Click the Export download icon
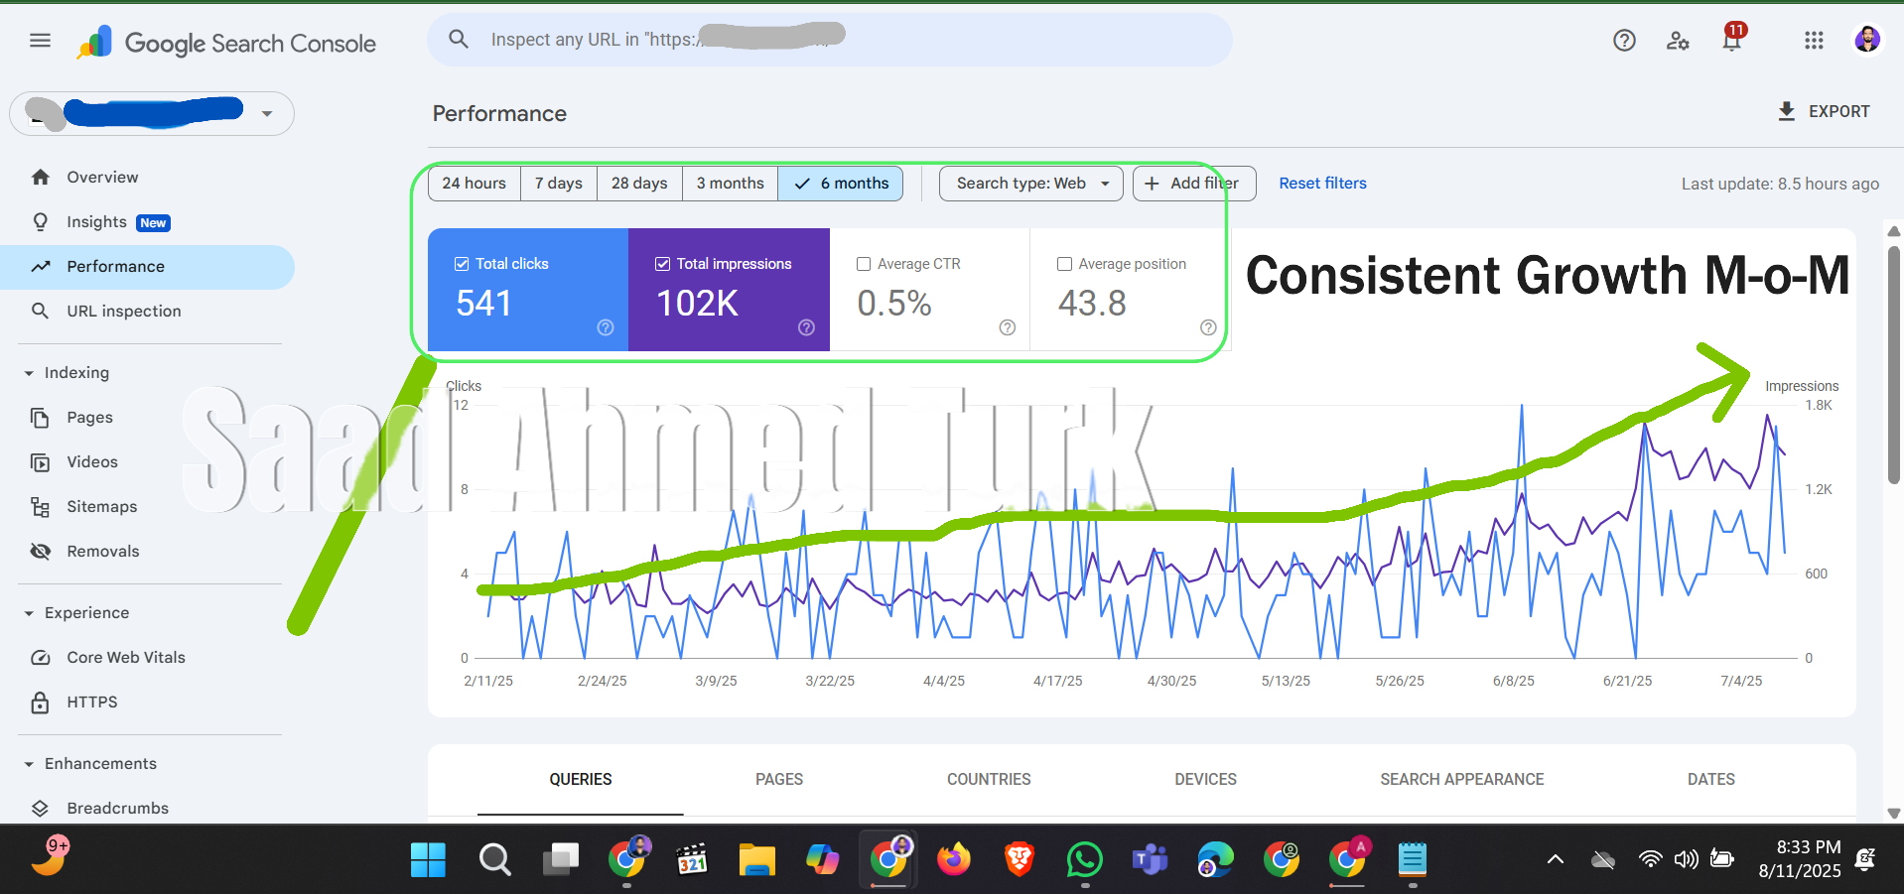1904x894 pixels. 1787,111
